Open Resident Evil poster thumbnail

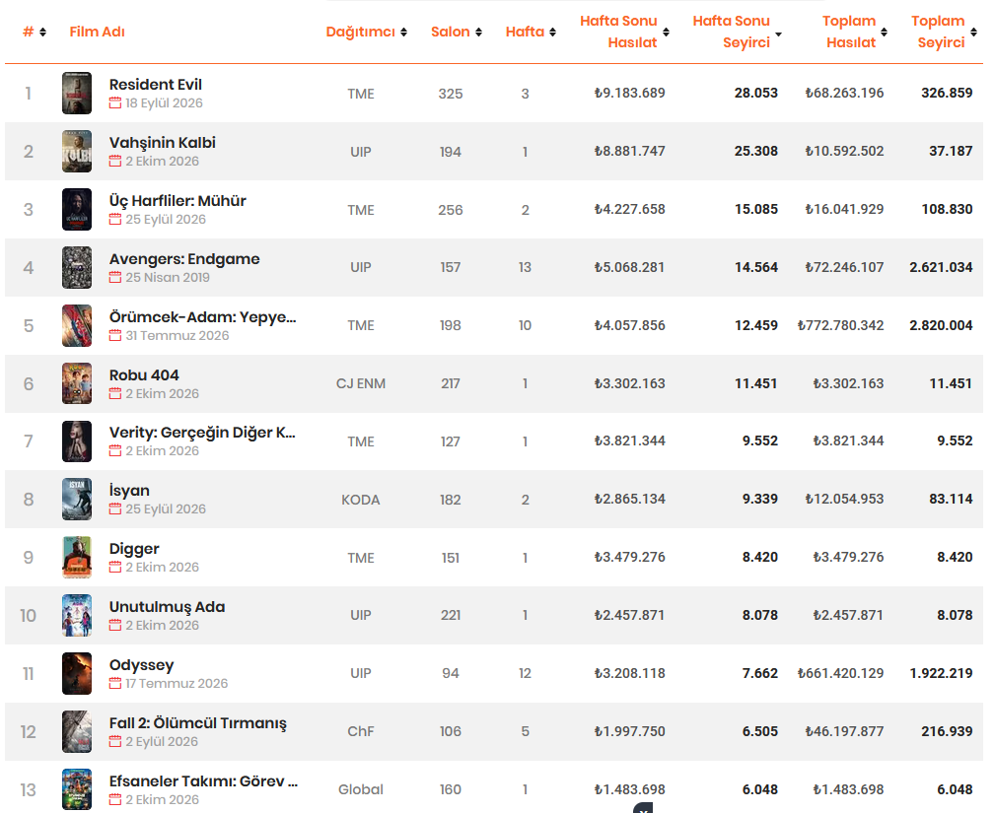click(x=77, y=94)
